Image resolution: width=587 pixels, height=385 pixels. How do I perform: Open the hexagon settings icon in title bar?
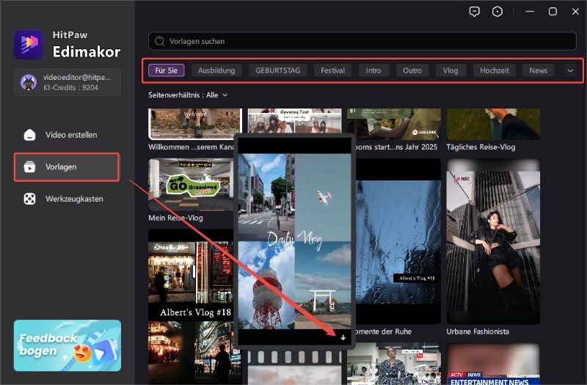click(x=497, y=12)
